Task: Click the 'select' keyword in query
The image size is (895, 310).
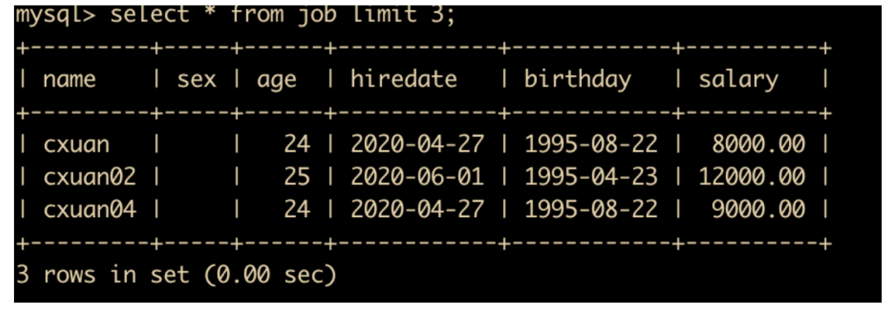Action: point(149,14)
